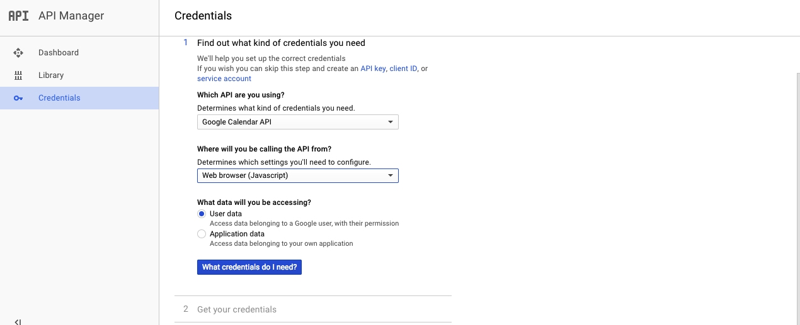Viewport: 800px width, 325px height.
Task: Click the What credentials do I need? button
Action: 249,267
